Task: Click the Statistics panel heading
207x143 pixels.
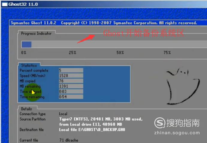Action: 29,65
